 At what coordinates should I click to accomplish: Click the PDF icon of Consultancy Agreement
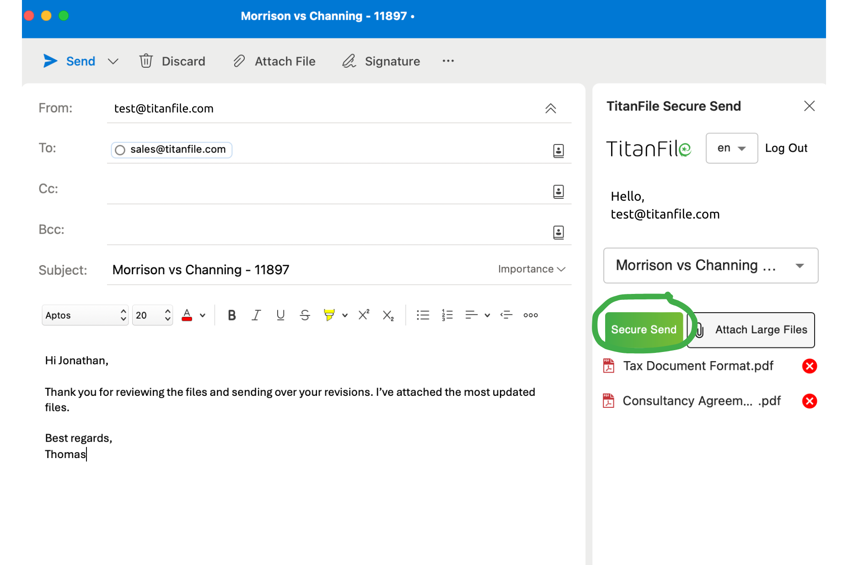609,400
